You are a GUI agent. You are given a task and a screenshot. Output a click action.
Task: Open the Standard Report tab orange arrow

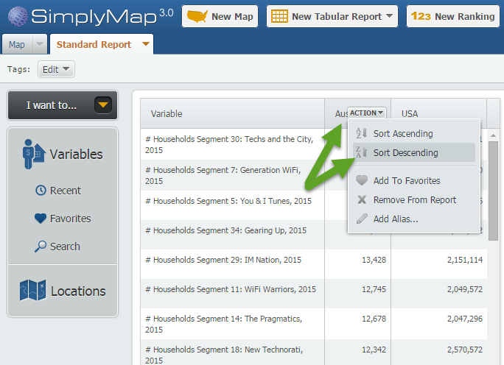tap(146, 44)
